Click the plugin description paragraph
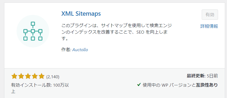Screen dimensions: 227x98 point(117,32)
